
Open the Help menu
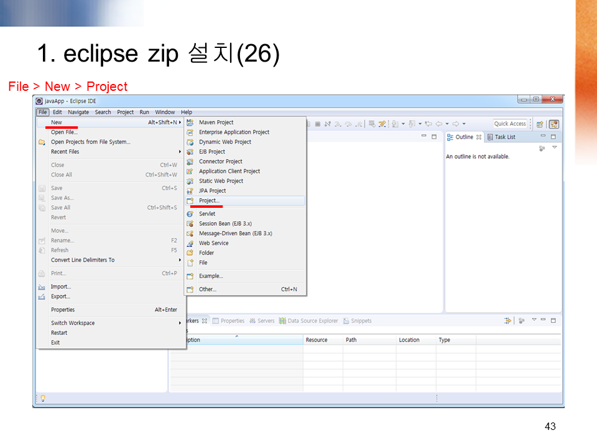point(186,112)
